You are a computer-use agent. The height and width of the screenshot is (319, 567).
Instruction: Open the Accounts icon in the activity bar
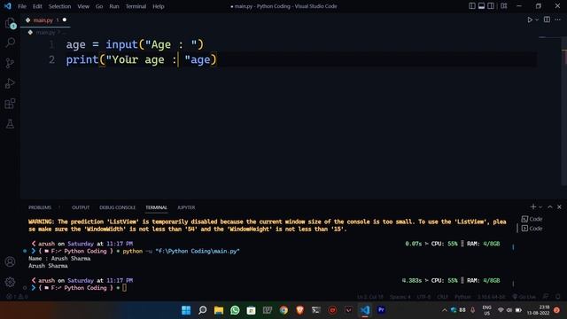[x=10, y=261]
